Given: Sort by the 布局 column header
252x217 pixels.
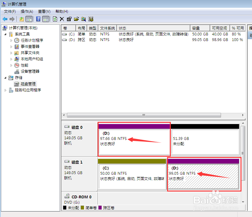Looking at the screenshot, I should (81, 28).
